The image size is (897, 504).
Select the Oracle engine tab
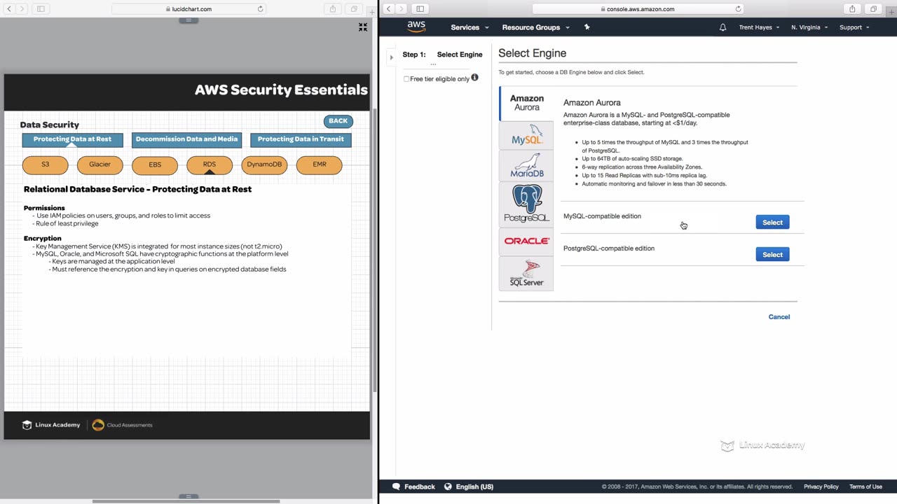(x=526, y=241)
